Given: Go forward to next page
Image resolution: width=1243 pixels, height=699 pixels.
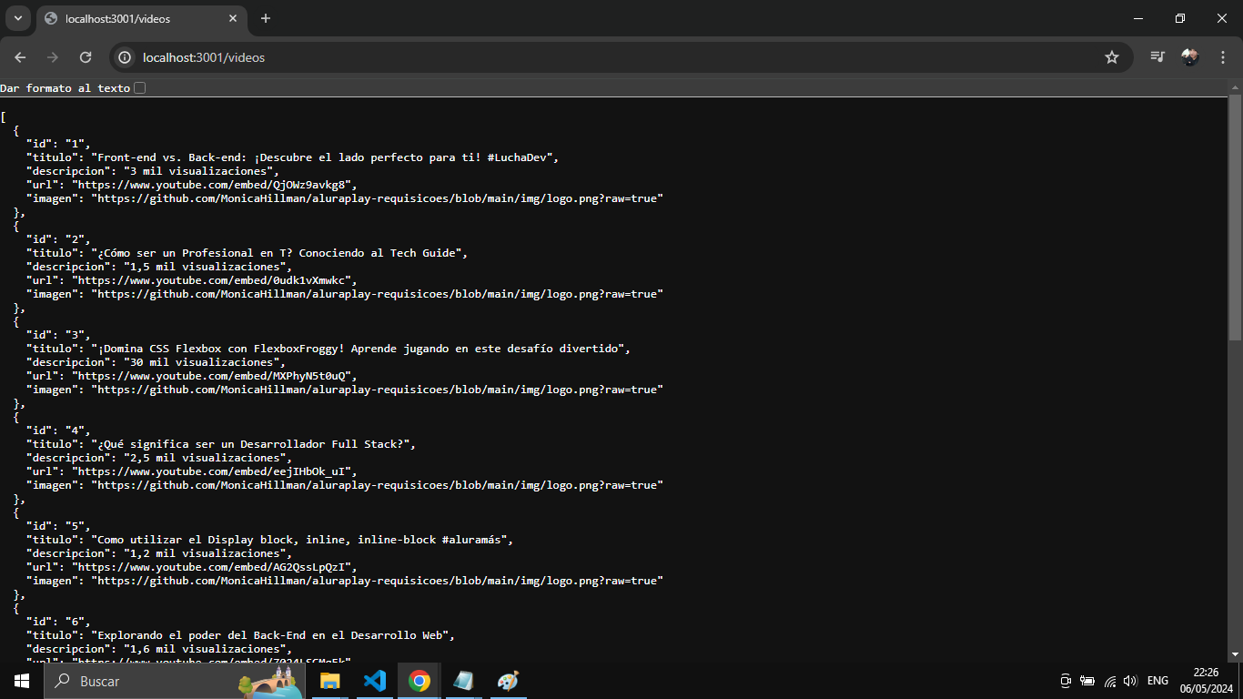Looking at the screenshot, I should coord(53,57).
